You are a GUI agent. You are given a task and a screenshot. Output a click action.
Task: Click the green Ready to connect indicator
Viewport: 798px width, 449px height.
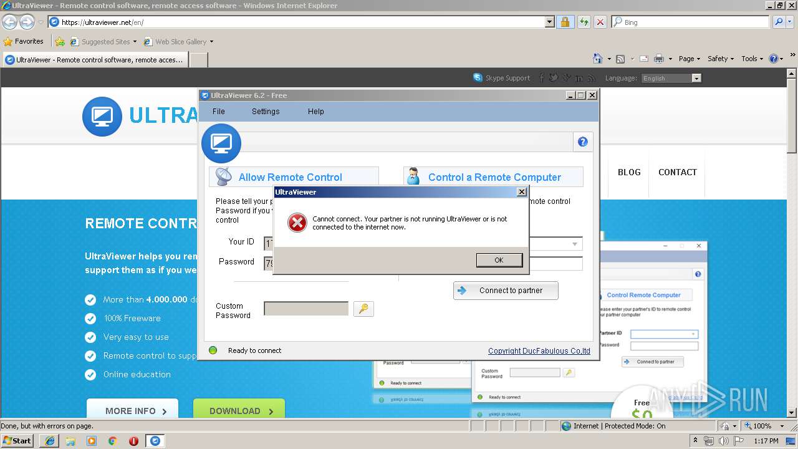click(x=213, y=350)
